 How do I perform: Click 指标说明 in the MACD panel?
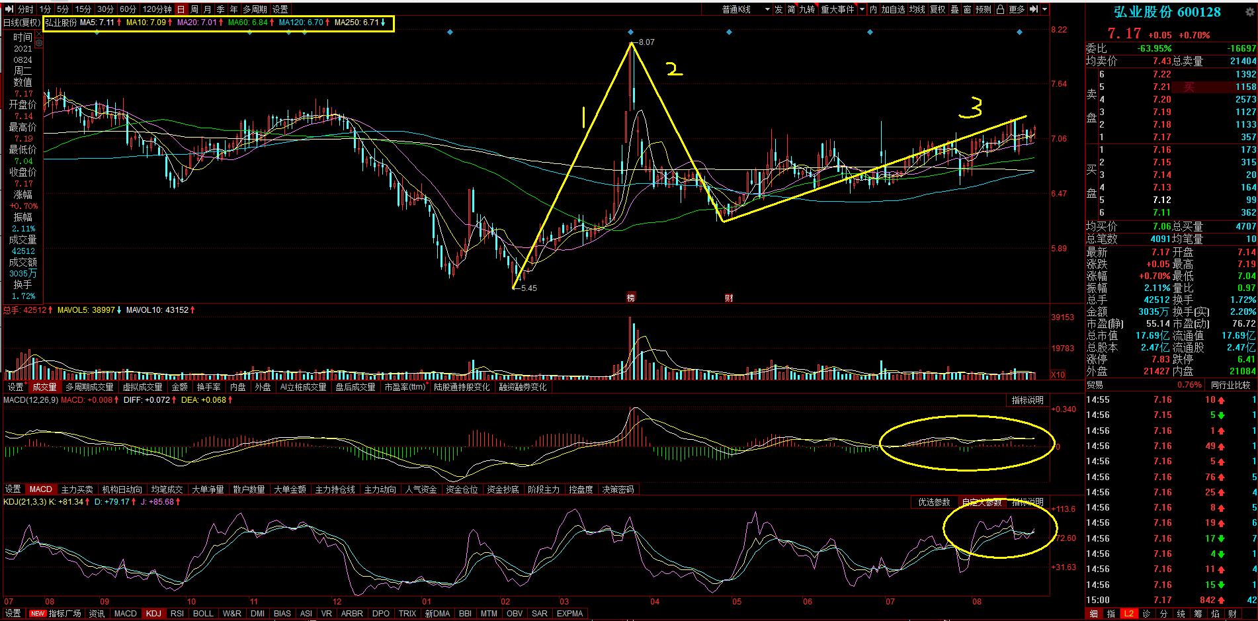(1027, 400)
